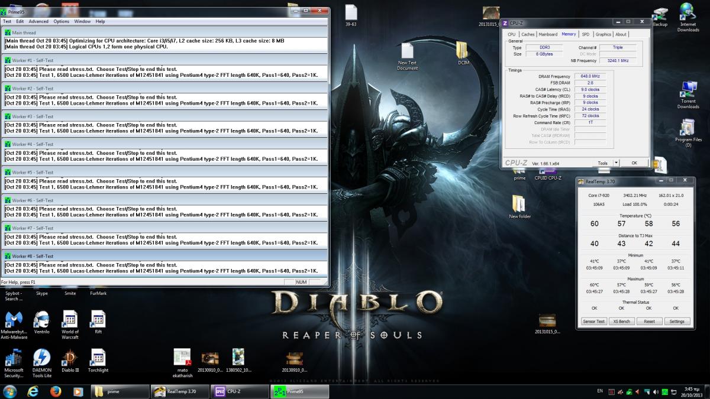Click the EN language indicator
Viewport: 710px width, 399px height.
(600, 391)
